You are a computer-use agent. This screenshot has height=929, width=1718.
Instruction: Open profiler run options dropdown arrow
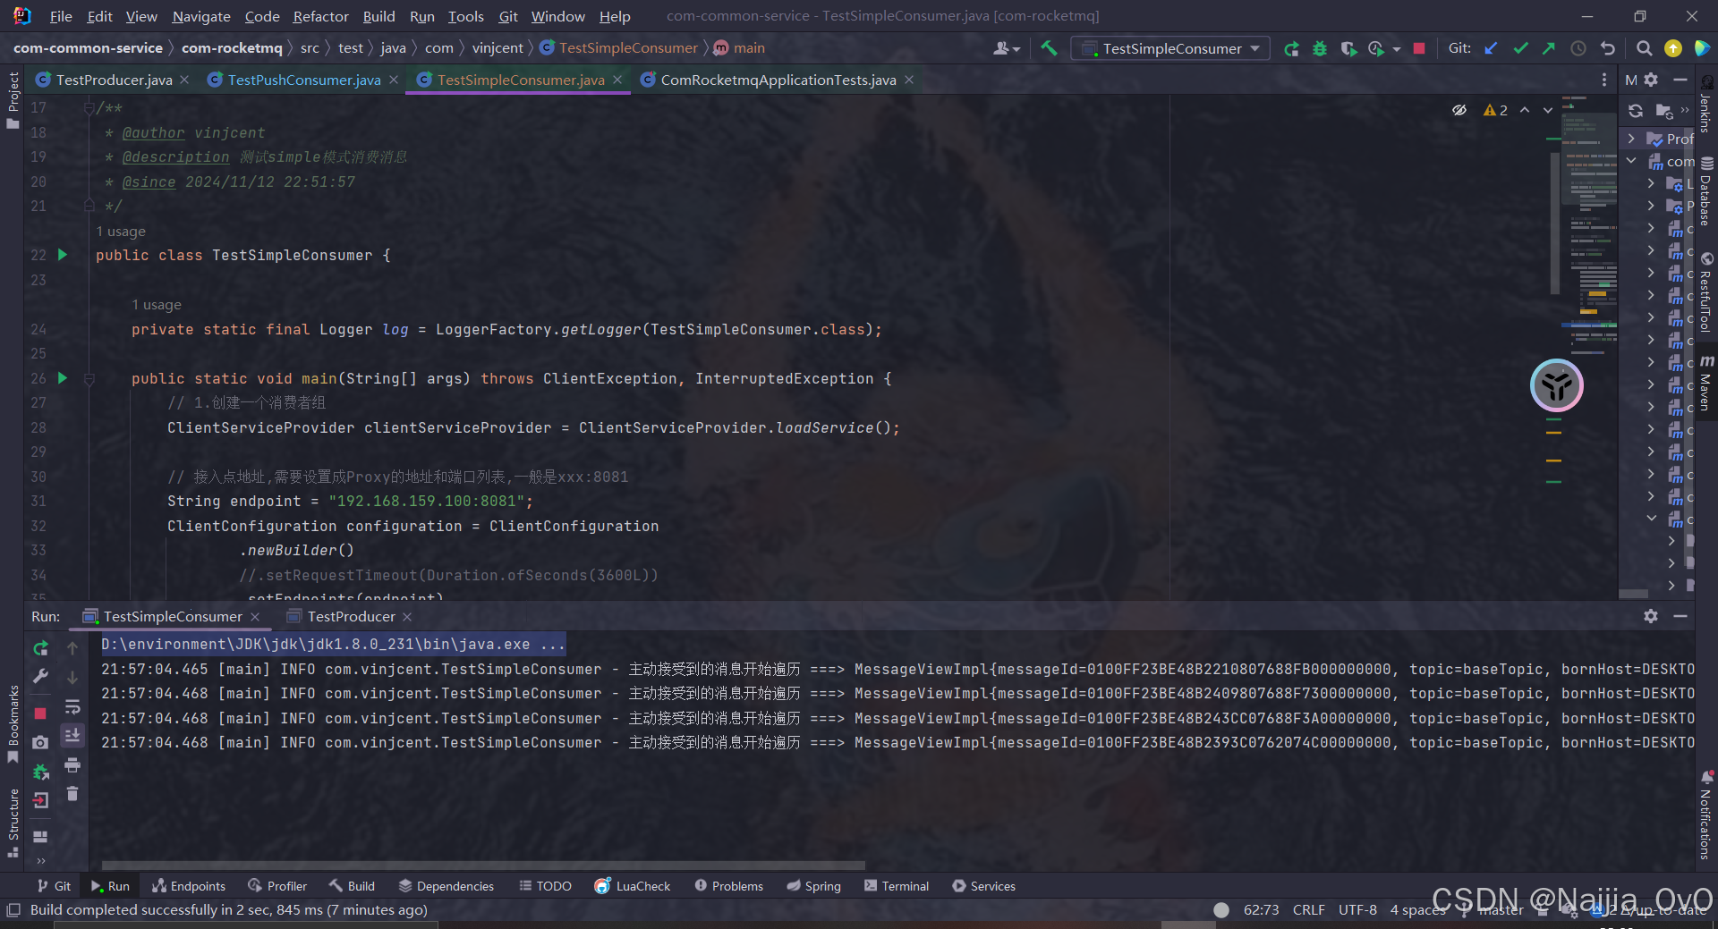pos(1397,49)
